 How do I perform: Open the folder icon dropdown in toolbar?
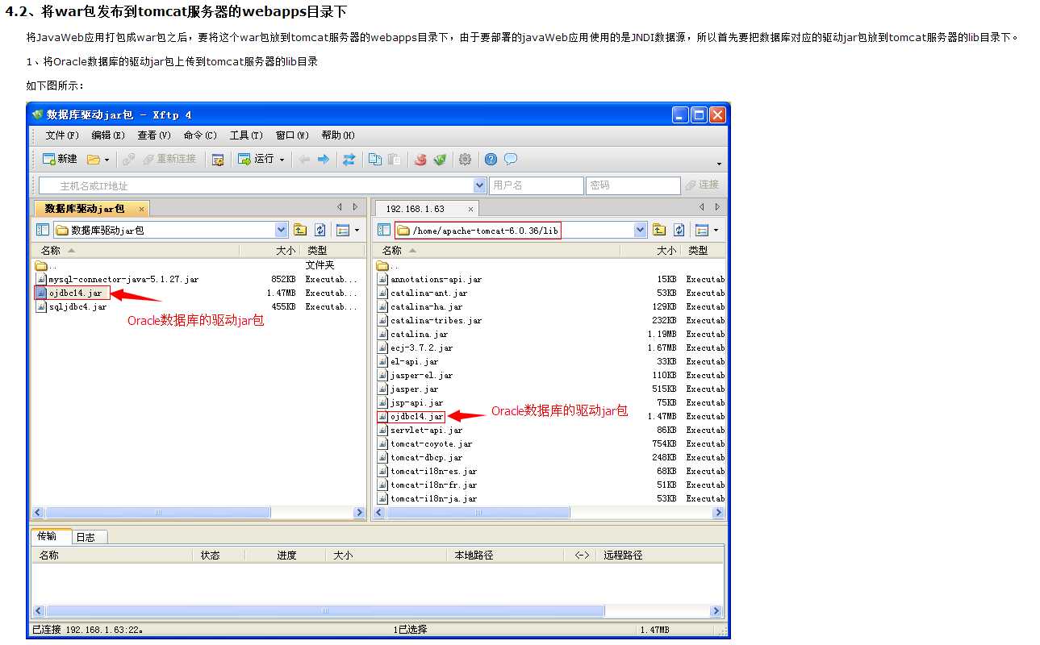pos(98,159)
